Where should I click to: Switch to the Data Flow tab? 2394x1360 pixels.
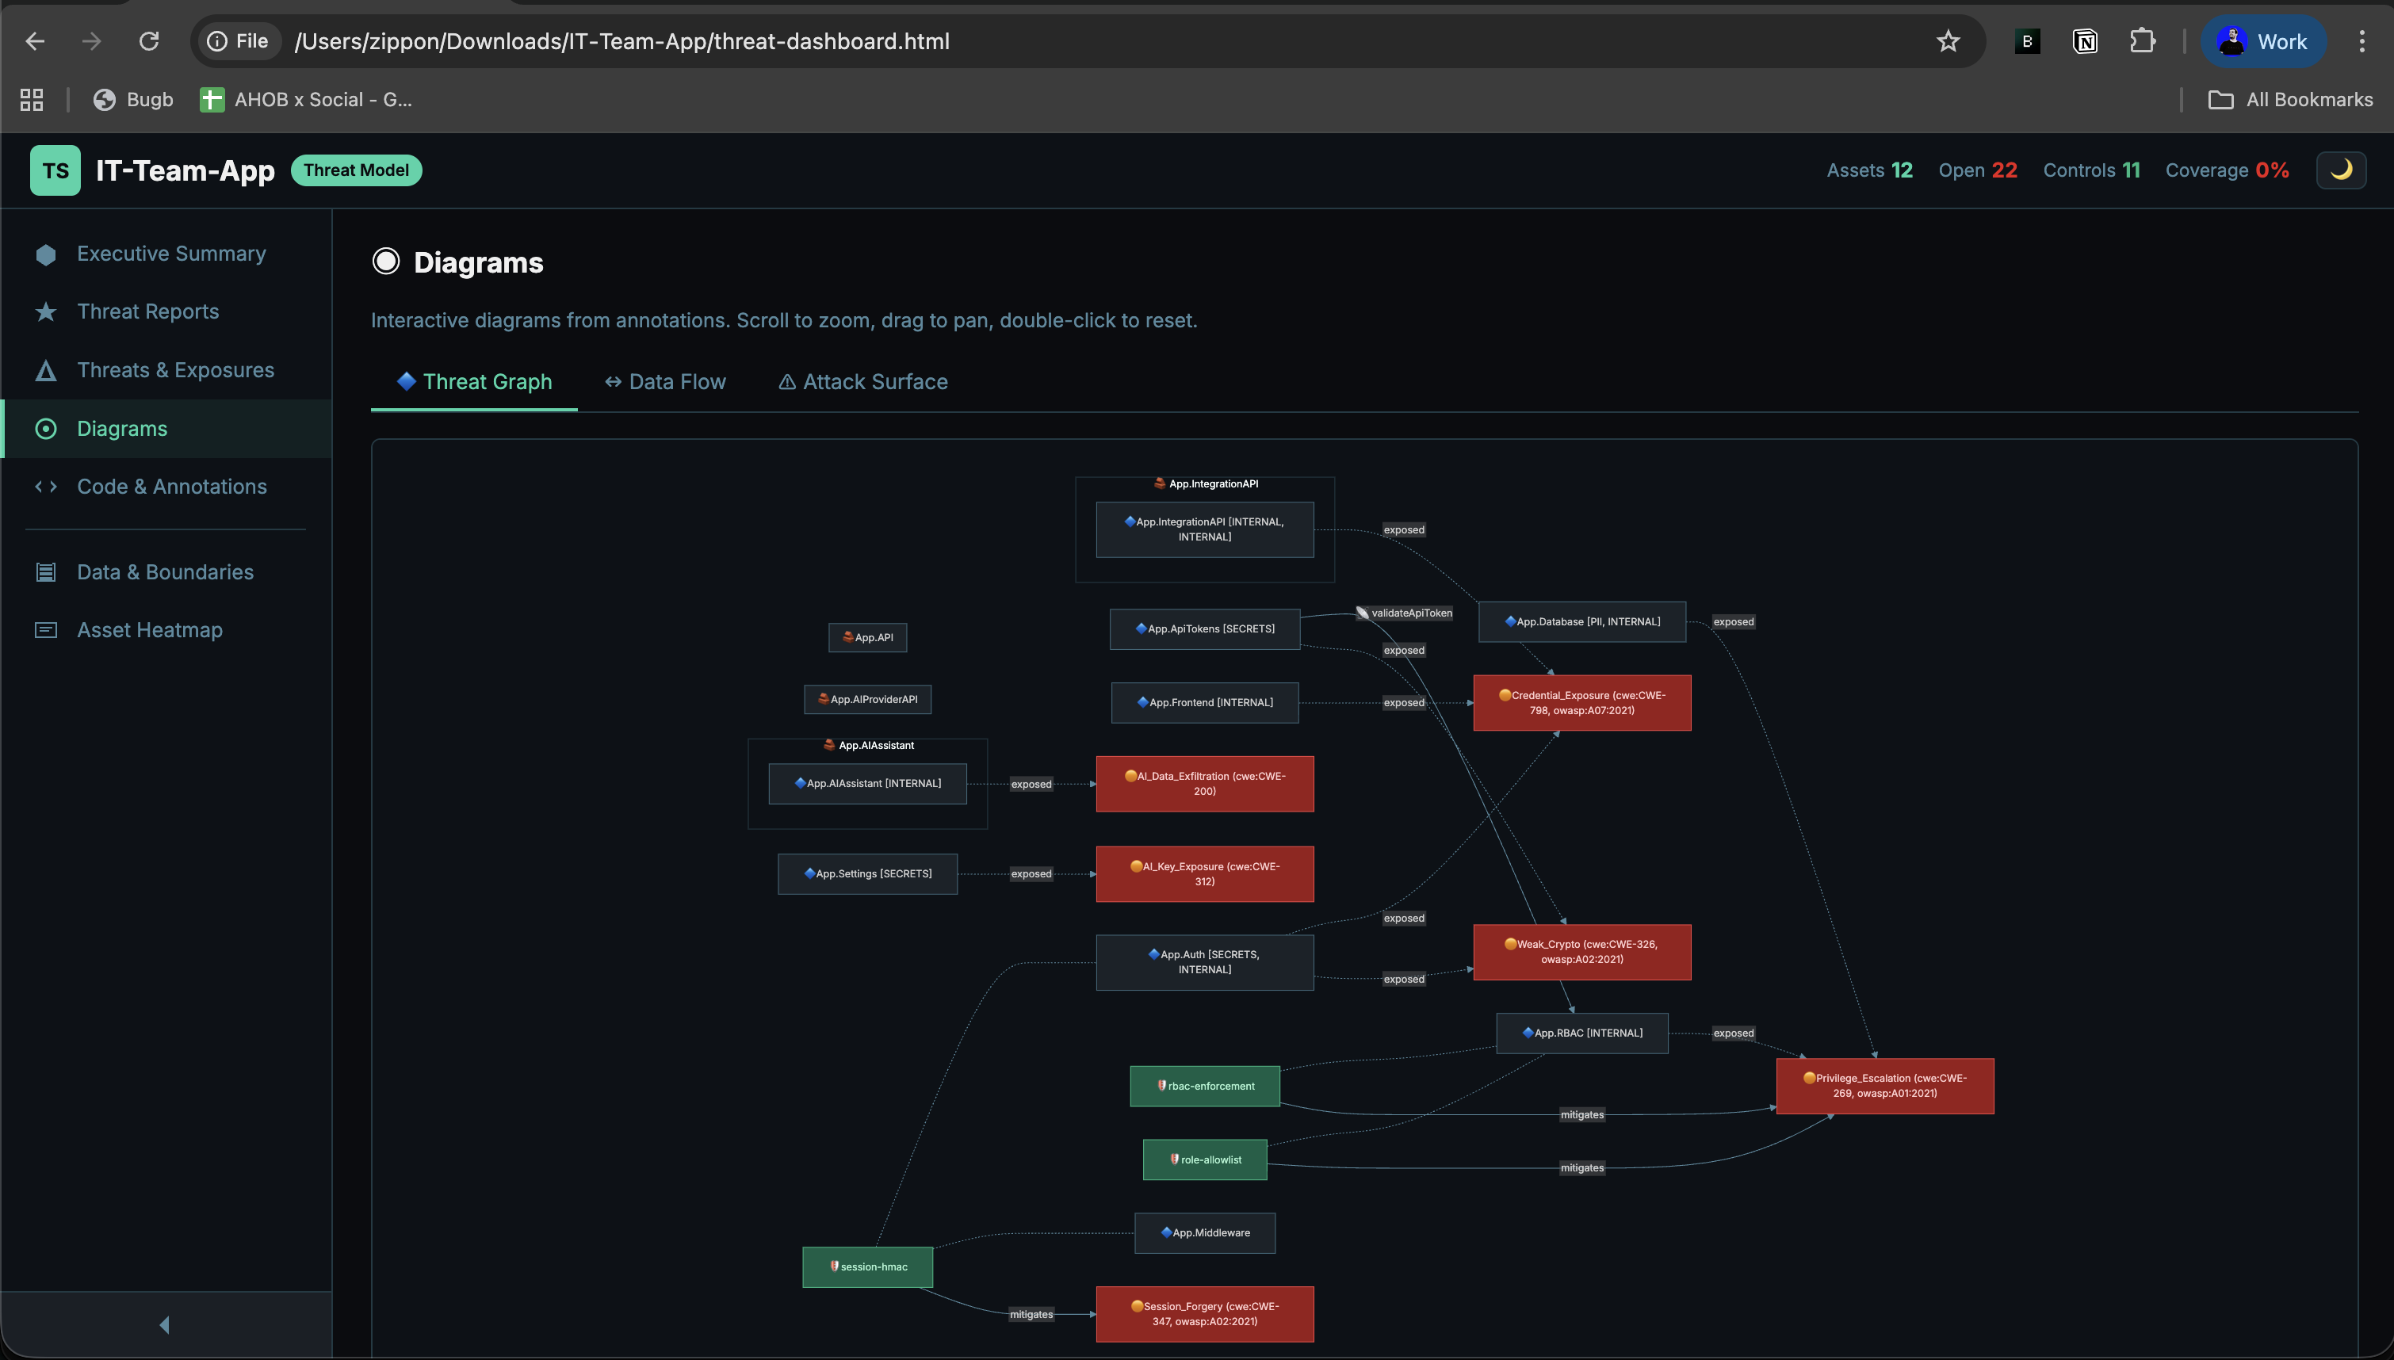click(665, 381)
